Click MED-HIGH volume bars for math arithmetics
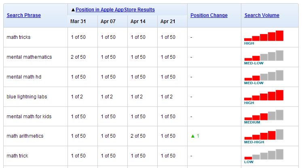The width and height of the screenshot is (302, 168). click(264, 135)
